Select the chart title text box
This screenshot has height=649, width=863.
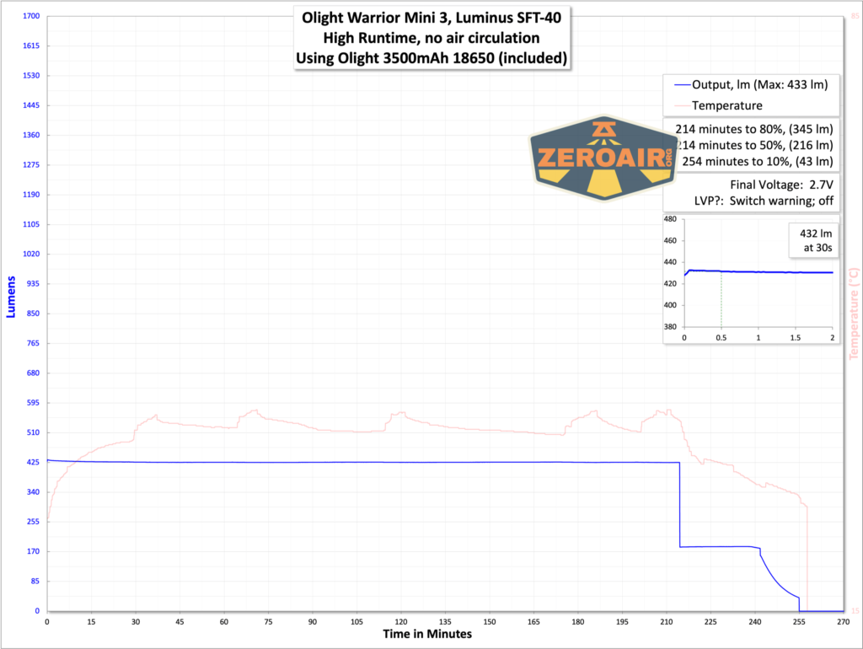point(431,38)
